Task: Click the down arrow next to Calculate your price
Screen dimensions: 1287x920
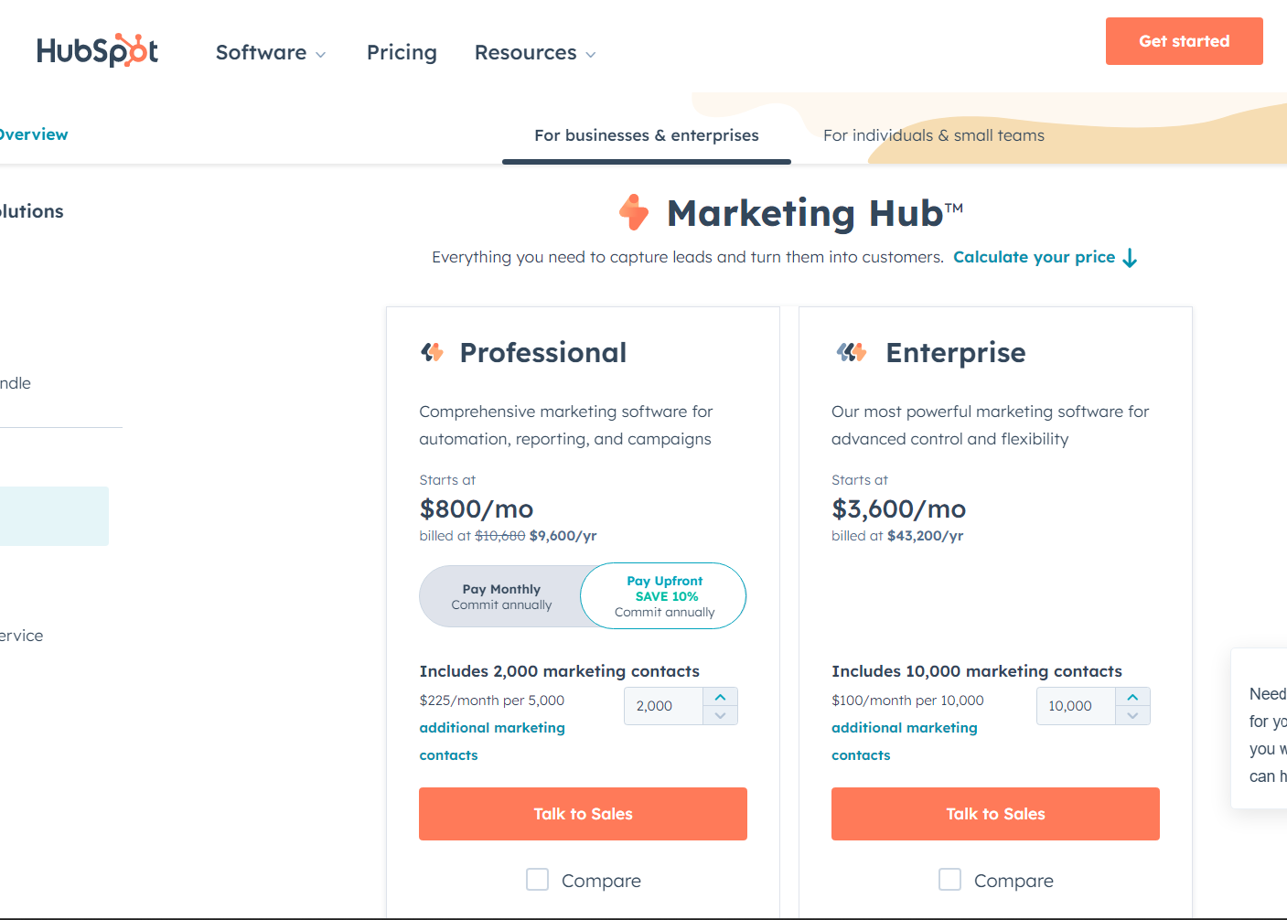Action: (1130, 258)
